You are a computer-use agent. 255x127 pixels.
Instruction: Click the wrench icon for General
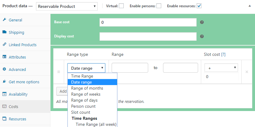[x=5, y=20]
